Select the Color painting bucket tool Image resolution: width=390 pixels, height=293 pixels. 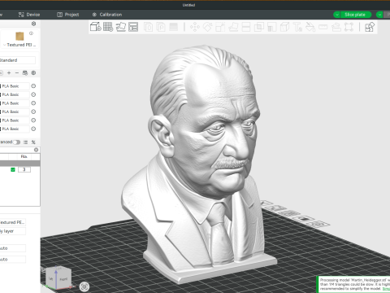(310, 27)
